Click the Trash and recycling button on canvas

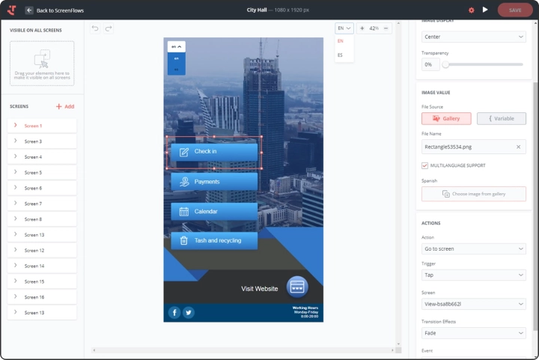[x=214, y=241]
